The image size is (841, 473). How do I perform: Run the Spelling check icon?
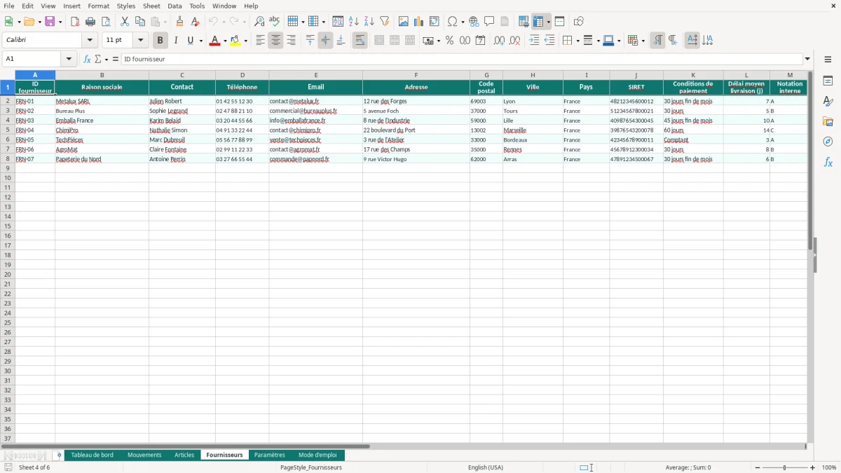coord(275,22)
